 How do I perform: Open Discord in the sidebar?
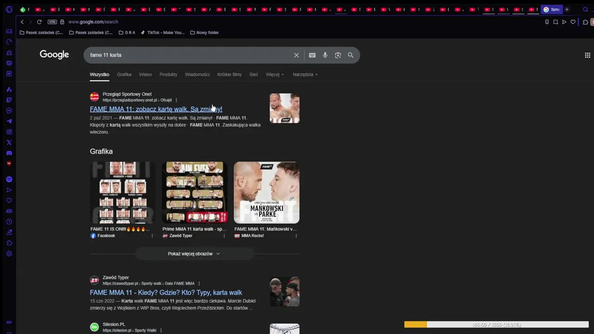(x=9, y=153)
